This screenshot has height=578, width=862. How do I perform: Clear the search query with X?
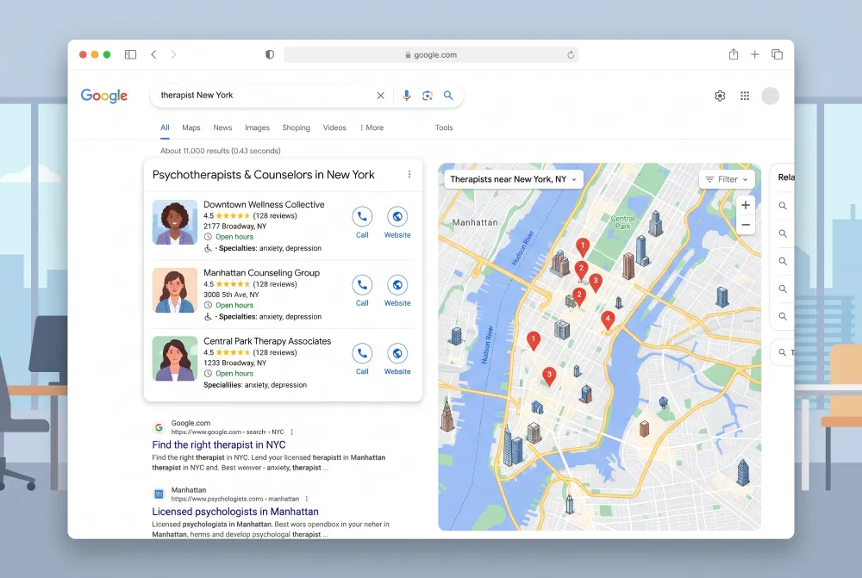pos(380,96)
